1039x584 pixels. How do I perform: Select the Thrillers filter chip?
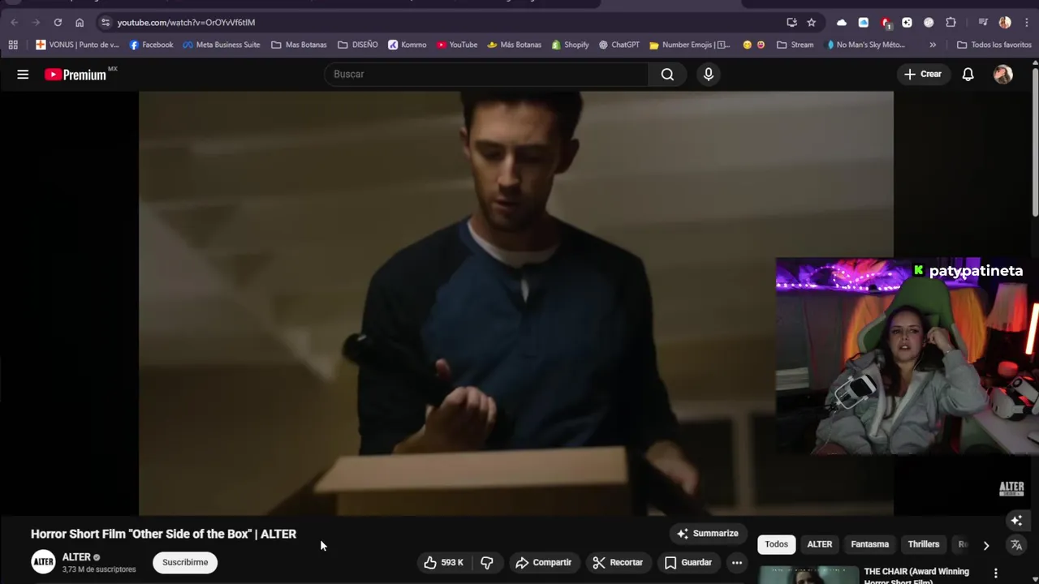(924, 544)
